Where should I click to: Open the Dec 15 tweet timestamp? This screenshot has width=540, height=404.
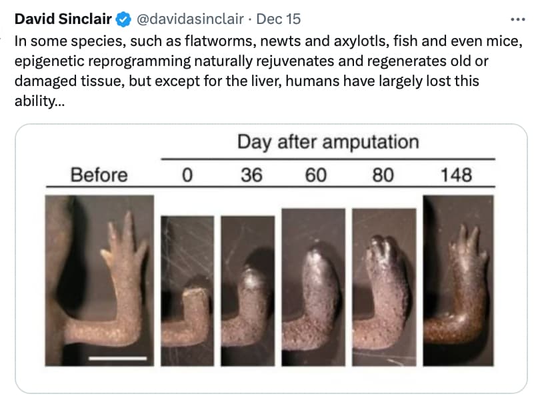pyautogui.click(x=279, y=19)
